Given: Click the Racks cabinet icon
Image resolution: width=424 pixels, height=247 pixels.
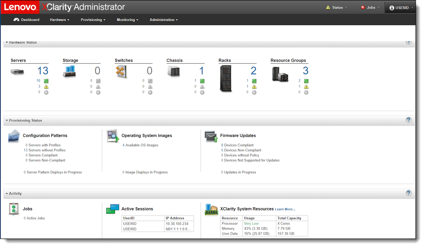Looking at the screenshot, I should [x=226, y=79].
